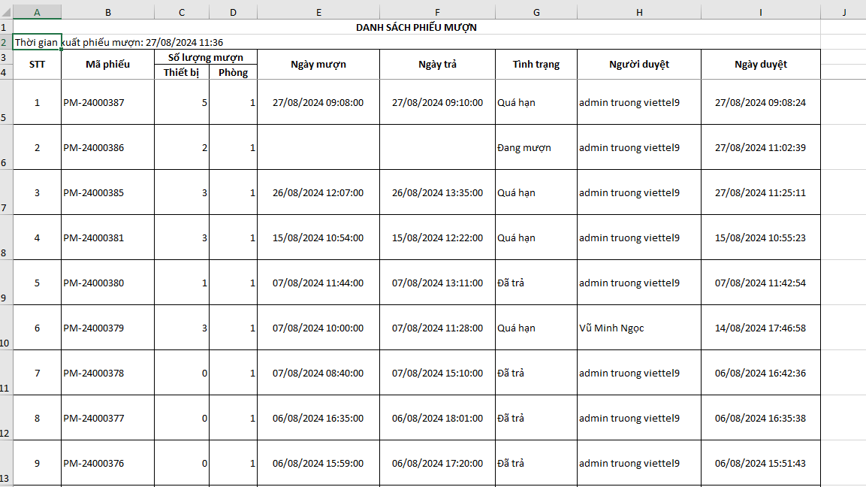Viewport: 866px width, 487px height.
Task: Select column E header
Action: (318, 12)
